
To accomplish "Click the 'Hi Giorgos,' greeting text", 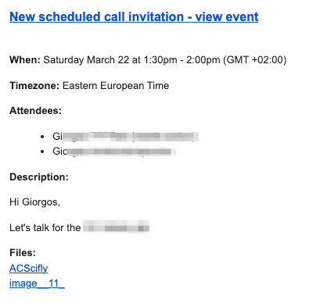I will (x=35, y=202).
